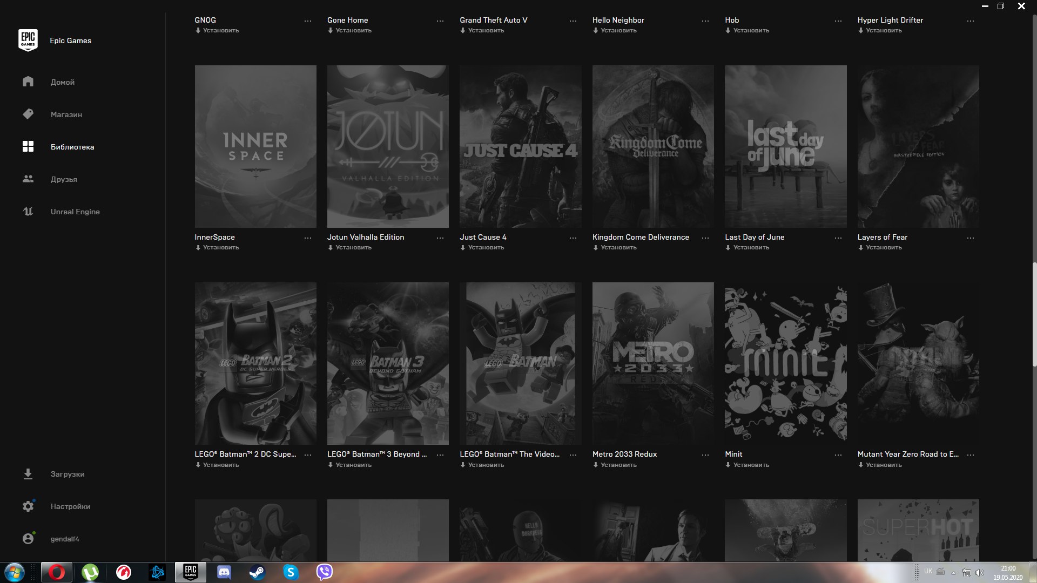Click the library vertical scrollbar thumb
This screenshot has height=583, width=1037.
[1034, 314]
